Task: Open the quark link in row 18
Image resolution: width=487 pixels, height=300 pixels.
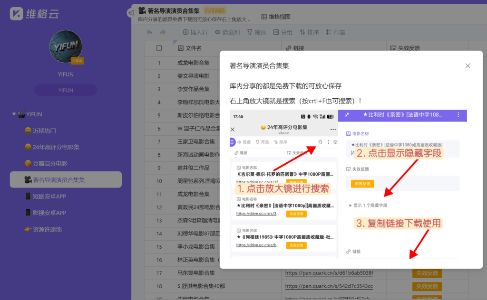Action: pyautogui.click(x=329, y=286)
